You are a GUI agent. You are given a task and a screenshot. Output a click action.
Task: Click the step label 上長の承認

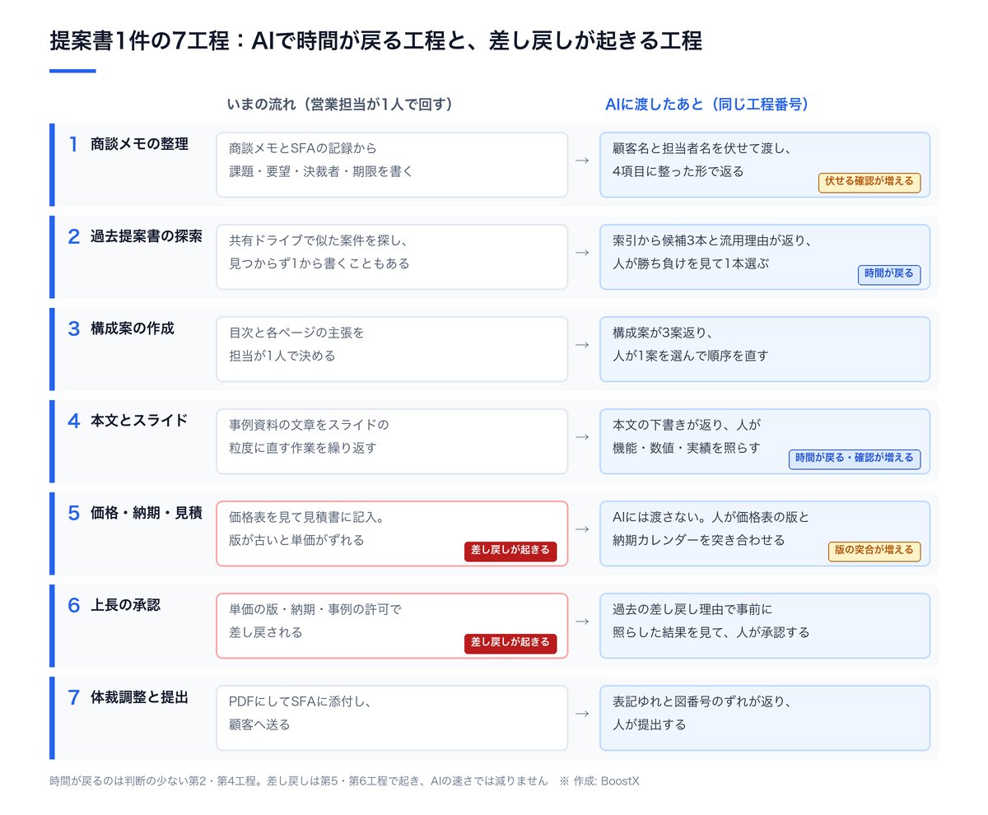[x=125, y=606]
